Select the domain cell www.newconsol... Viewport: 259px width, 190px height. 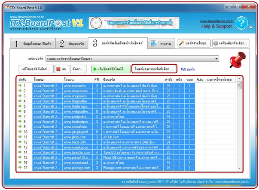tap(77, 91)
